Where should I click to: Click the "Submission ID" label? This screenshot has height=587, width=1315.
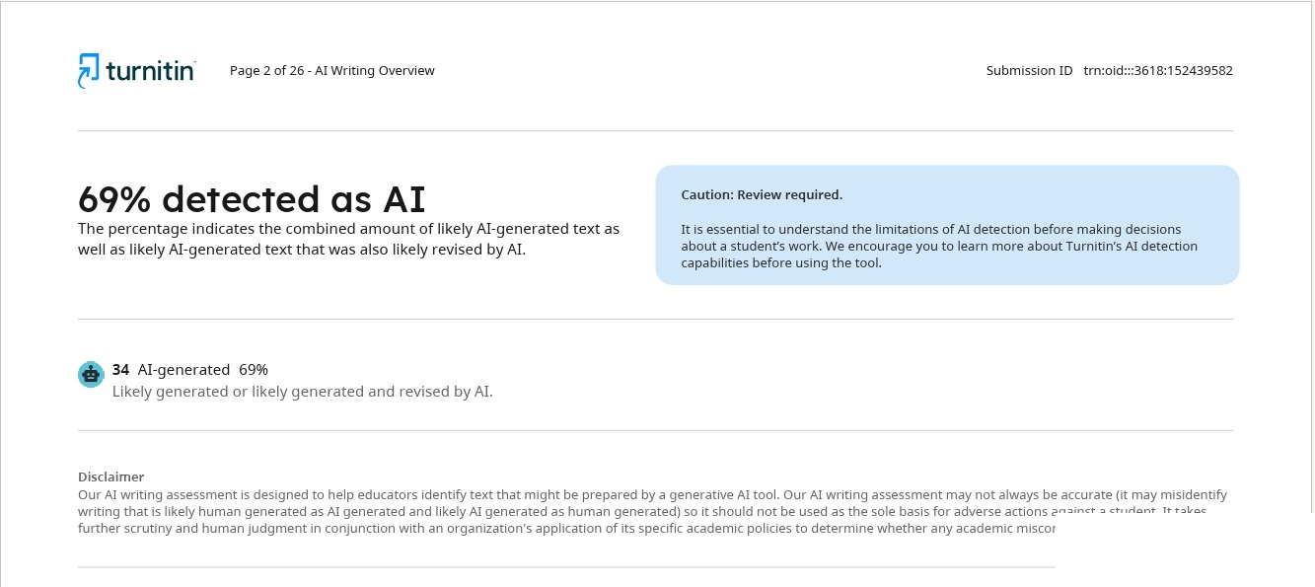1029,71
